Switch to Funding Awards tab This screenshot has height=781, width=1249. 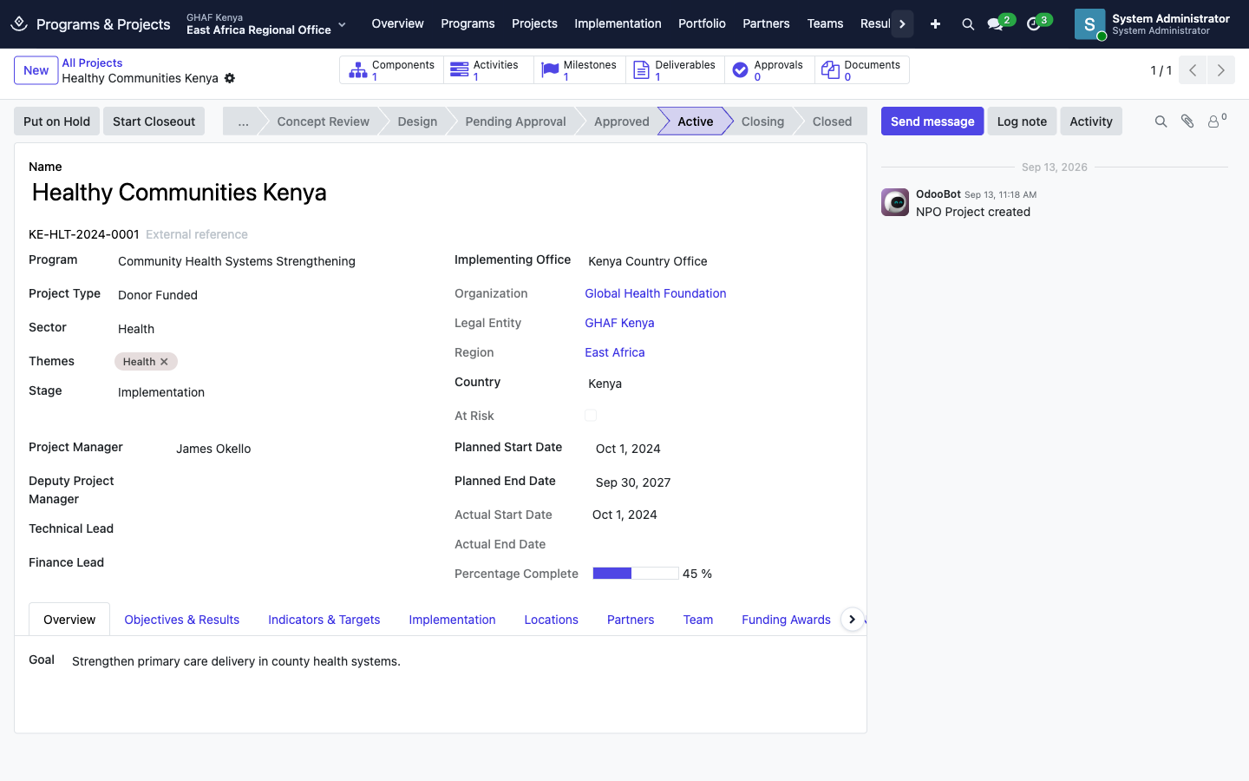[786, 620]
